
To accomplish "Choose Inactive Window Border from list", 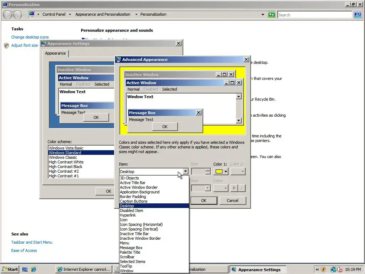I will click(x=154, y=238).
